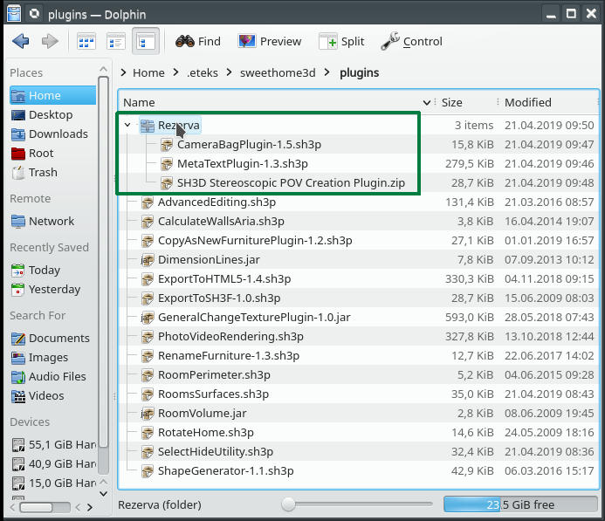Select AdvancedEditing.sh3p file icon

(148, 202)
